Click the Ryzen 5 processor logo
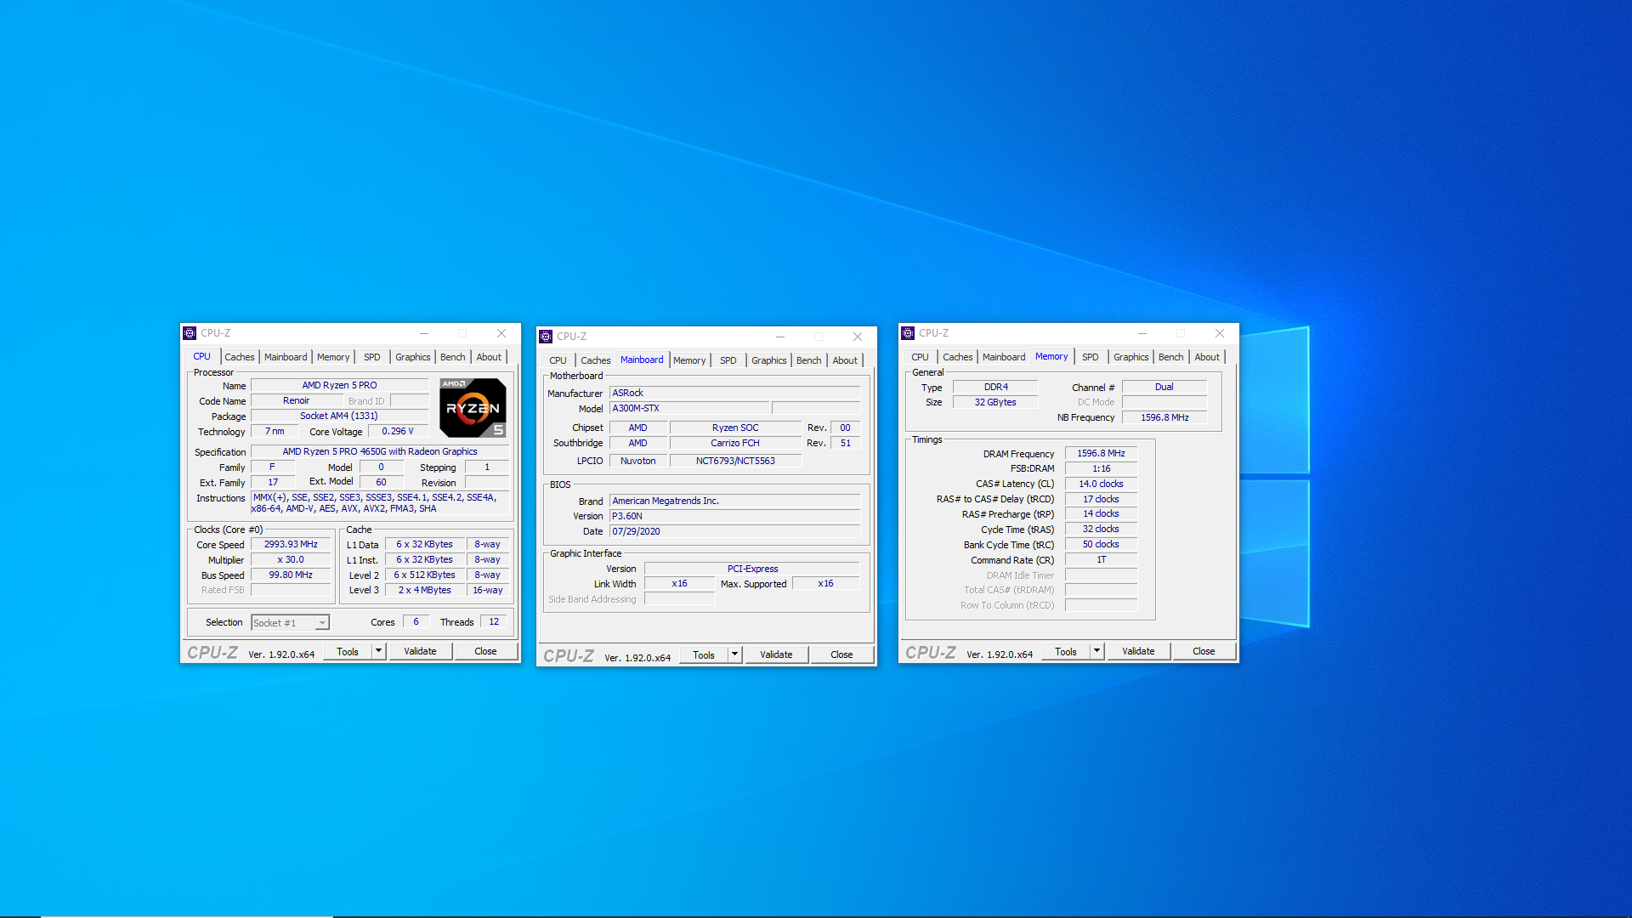The image size is (1632, 918). coord(473,408)
